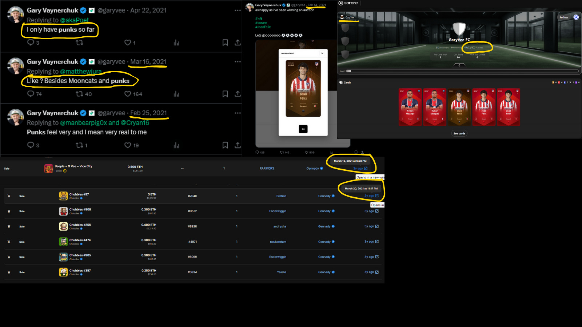Viewport: 582px width, 327px height.
Task: Retweet the 'Besides Mooncats' tweet
Action: (x=79, y=94)
